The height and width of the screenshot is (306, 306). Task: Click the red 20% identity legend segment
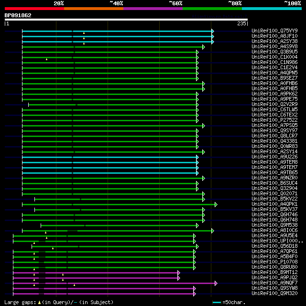coord(34,9)
